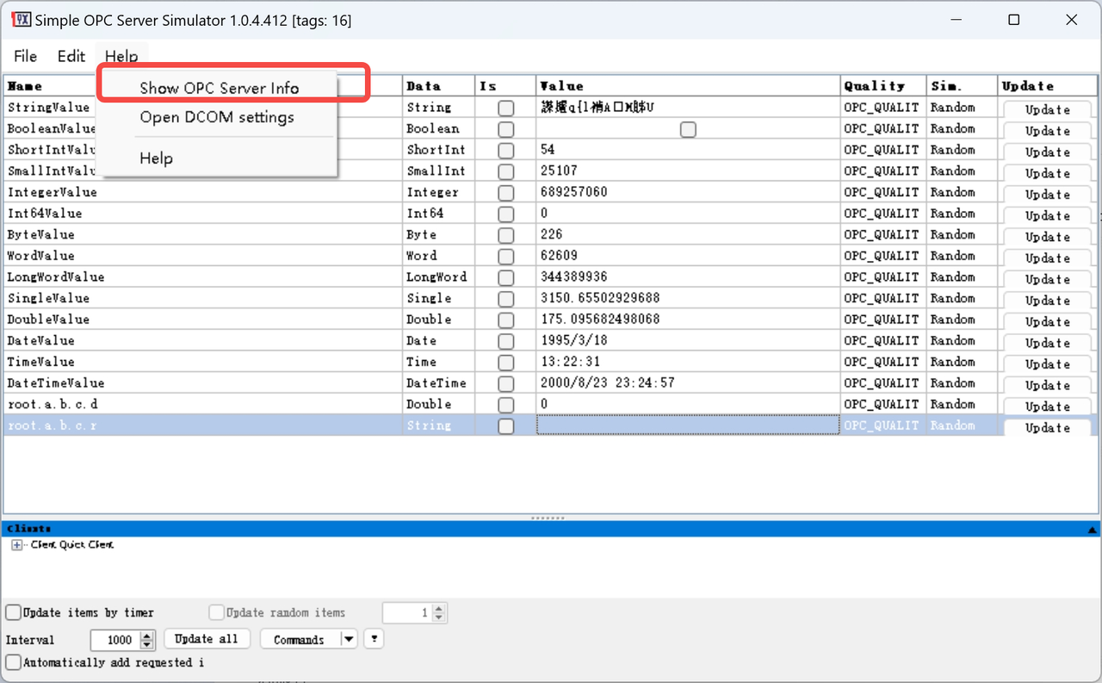The image size is (1102, 683).
Task: Open the Edit menu
Action: coord(71,56)
